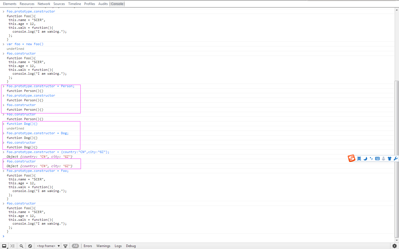Filter console by Errors
This screenshot has width=399, height=249.
click(88, 246)
